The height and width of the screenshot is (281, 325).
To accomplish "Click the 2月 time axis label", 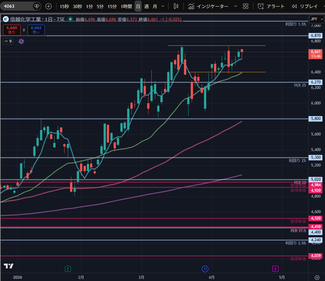I will click(81, 277).
